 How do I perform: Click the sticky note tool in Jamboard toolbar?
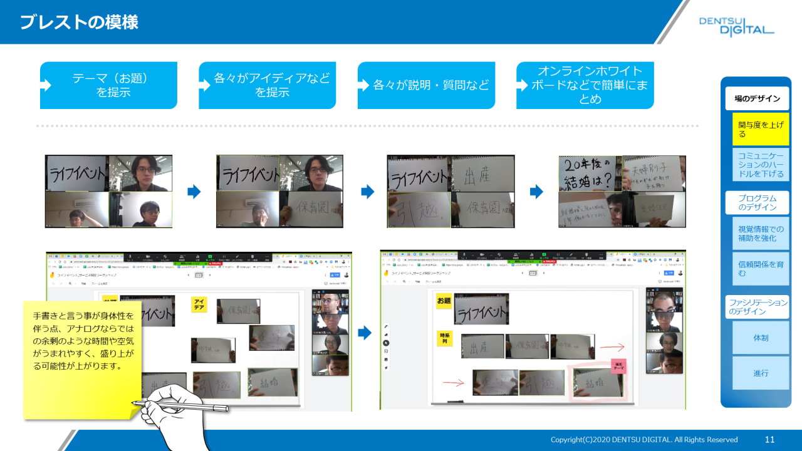tap(386, 351)
